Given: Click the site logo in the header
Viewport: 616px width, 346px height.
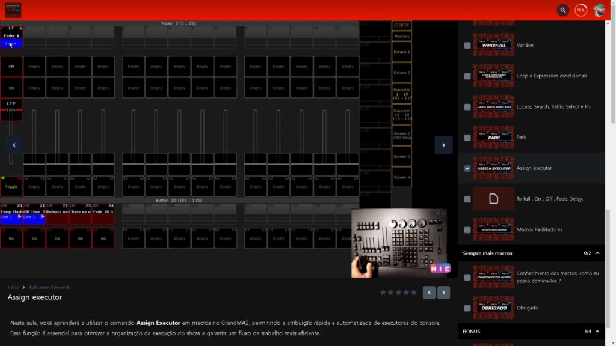Looking at the screenshot, I should pyautogui.click(x=12, y=10).
